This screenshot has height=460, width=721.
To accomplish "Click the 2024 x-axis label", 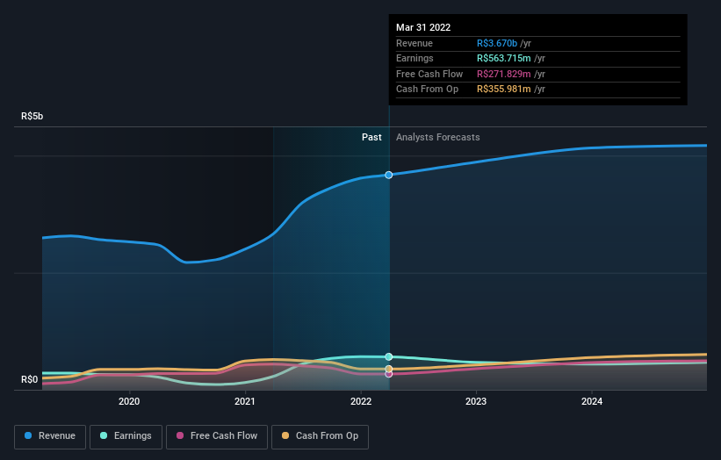I will [x=592, y=401].
